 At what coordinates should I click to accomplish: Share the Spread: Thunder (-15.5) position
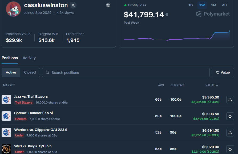230,116
